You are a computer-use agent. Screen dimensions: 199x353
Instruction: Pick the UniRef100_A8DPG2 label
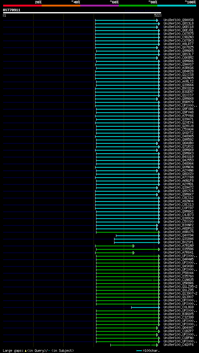click(x=178, y=228)
